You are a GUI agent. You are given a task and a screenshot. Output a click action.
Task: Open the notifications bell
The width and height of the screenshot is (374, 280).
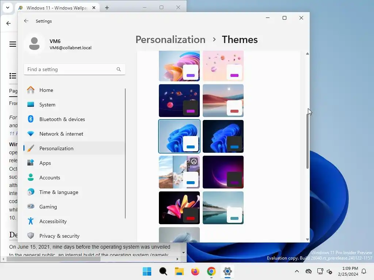point(364,271)
